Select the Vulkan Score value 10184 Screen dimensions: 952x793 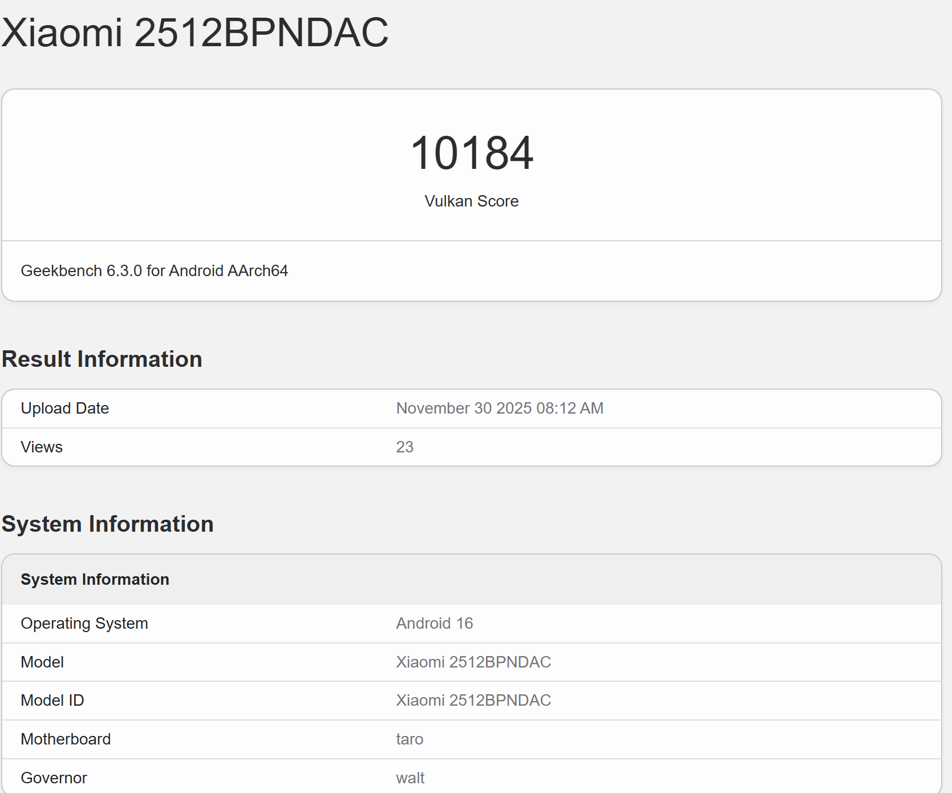tap(472, 153)
